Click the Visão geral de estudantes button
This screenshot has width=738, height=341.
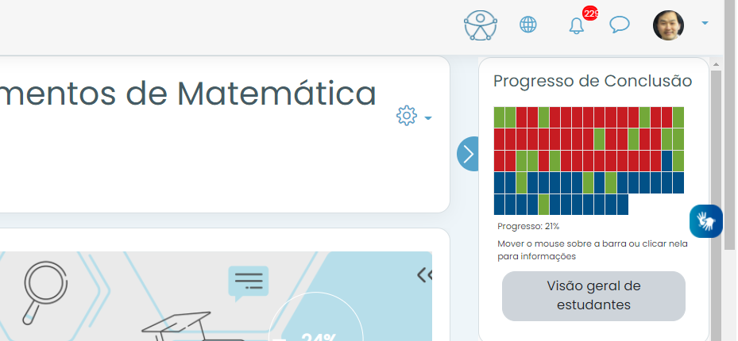click(x=593, y=296)
